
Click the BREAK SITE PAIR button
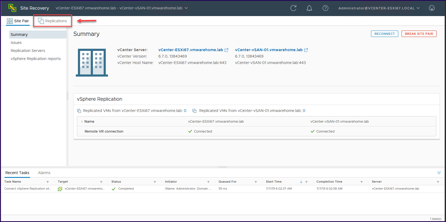(419, 34)
